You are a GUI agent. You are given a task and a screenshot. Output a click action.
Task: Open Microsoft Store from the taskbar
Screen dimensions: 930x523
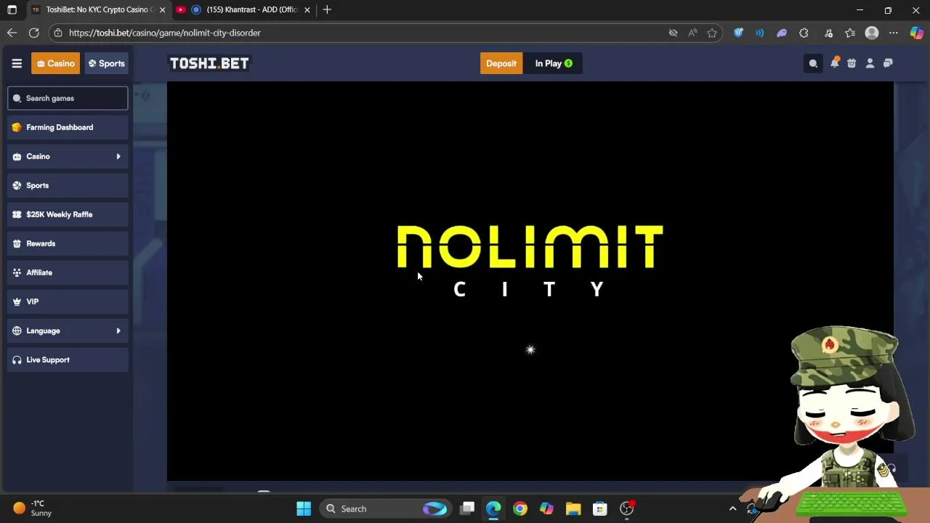(600, 508)
